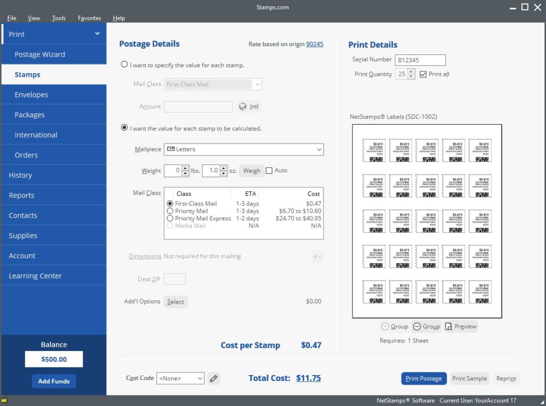Open the Dimensions settings gear

click(317, 257)
